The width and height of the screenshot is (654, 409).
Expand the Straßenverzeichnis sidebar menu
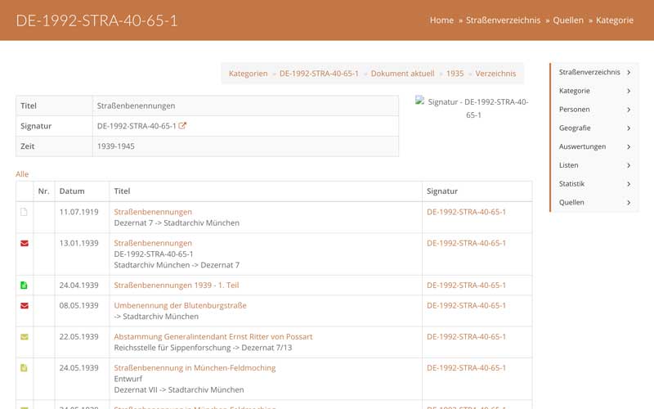[x=594, y=72]
